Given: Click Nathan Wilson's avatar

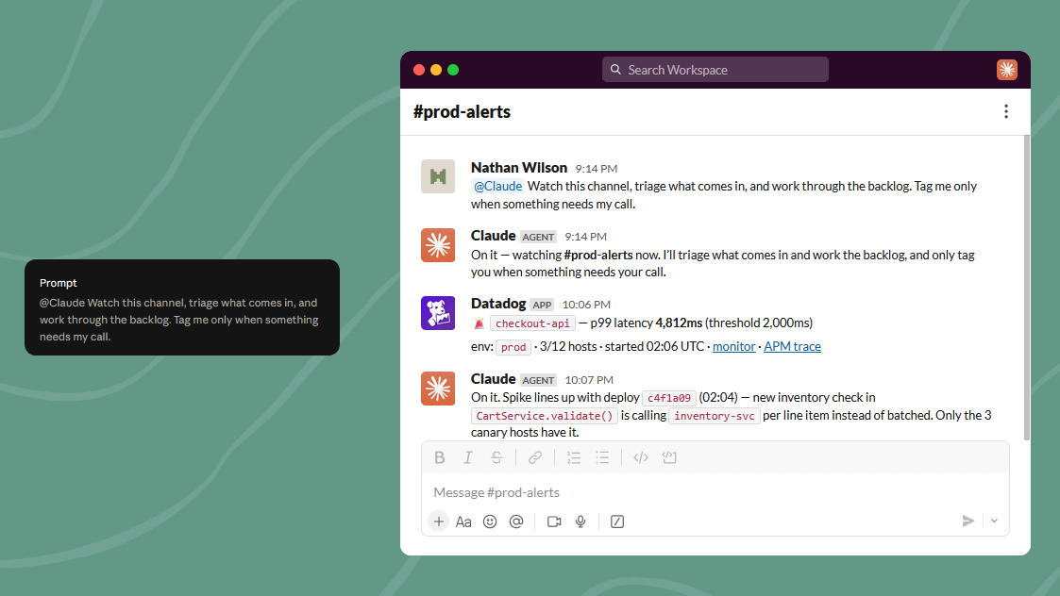Looking at the screenshot, I should click(438, 176).
